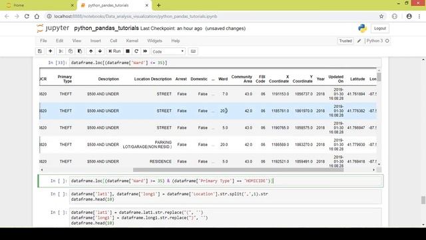Save notebook with floppy disk icon

[x=40, y=51]
